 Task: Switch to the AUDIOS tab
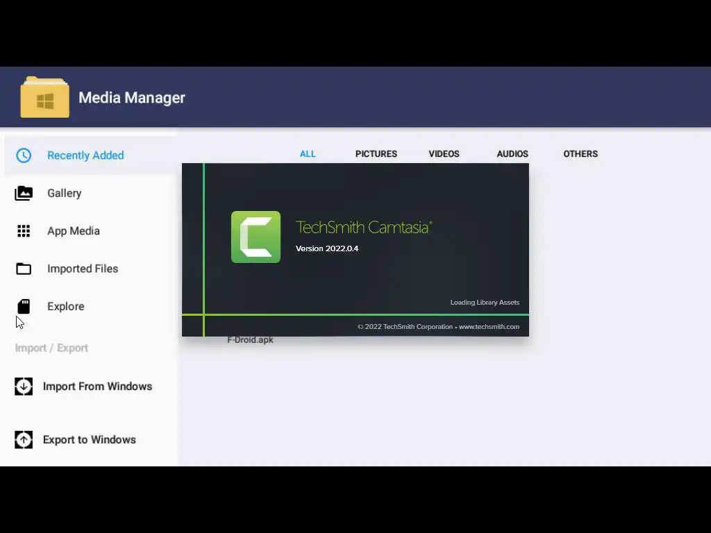tap(512, 153)
